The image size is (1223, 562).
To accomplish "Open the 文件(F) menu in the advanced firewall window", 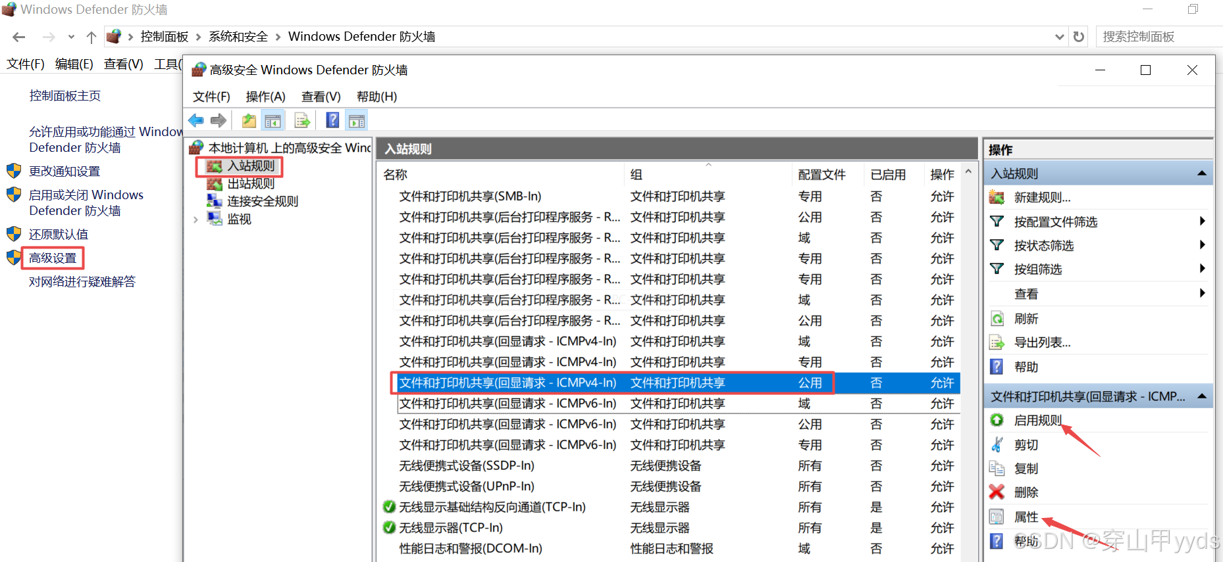I will coord(211,97).
